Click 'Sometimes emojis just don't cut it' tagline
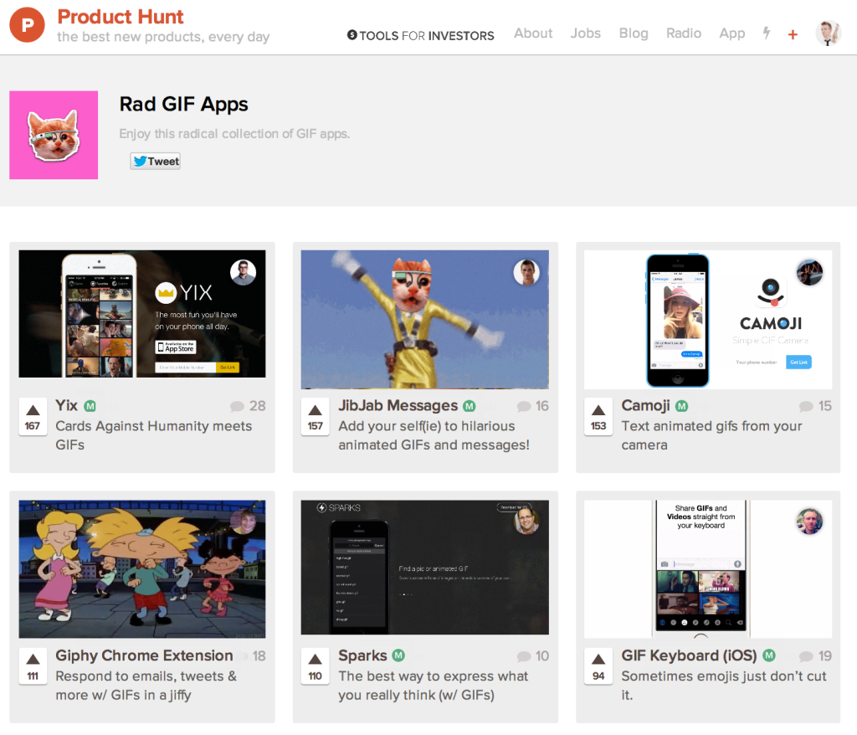The height and width of the screenshot is (735, 857). coord(724,686)
